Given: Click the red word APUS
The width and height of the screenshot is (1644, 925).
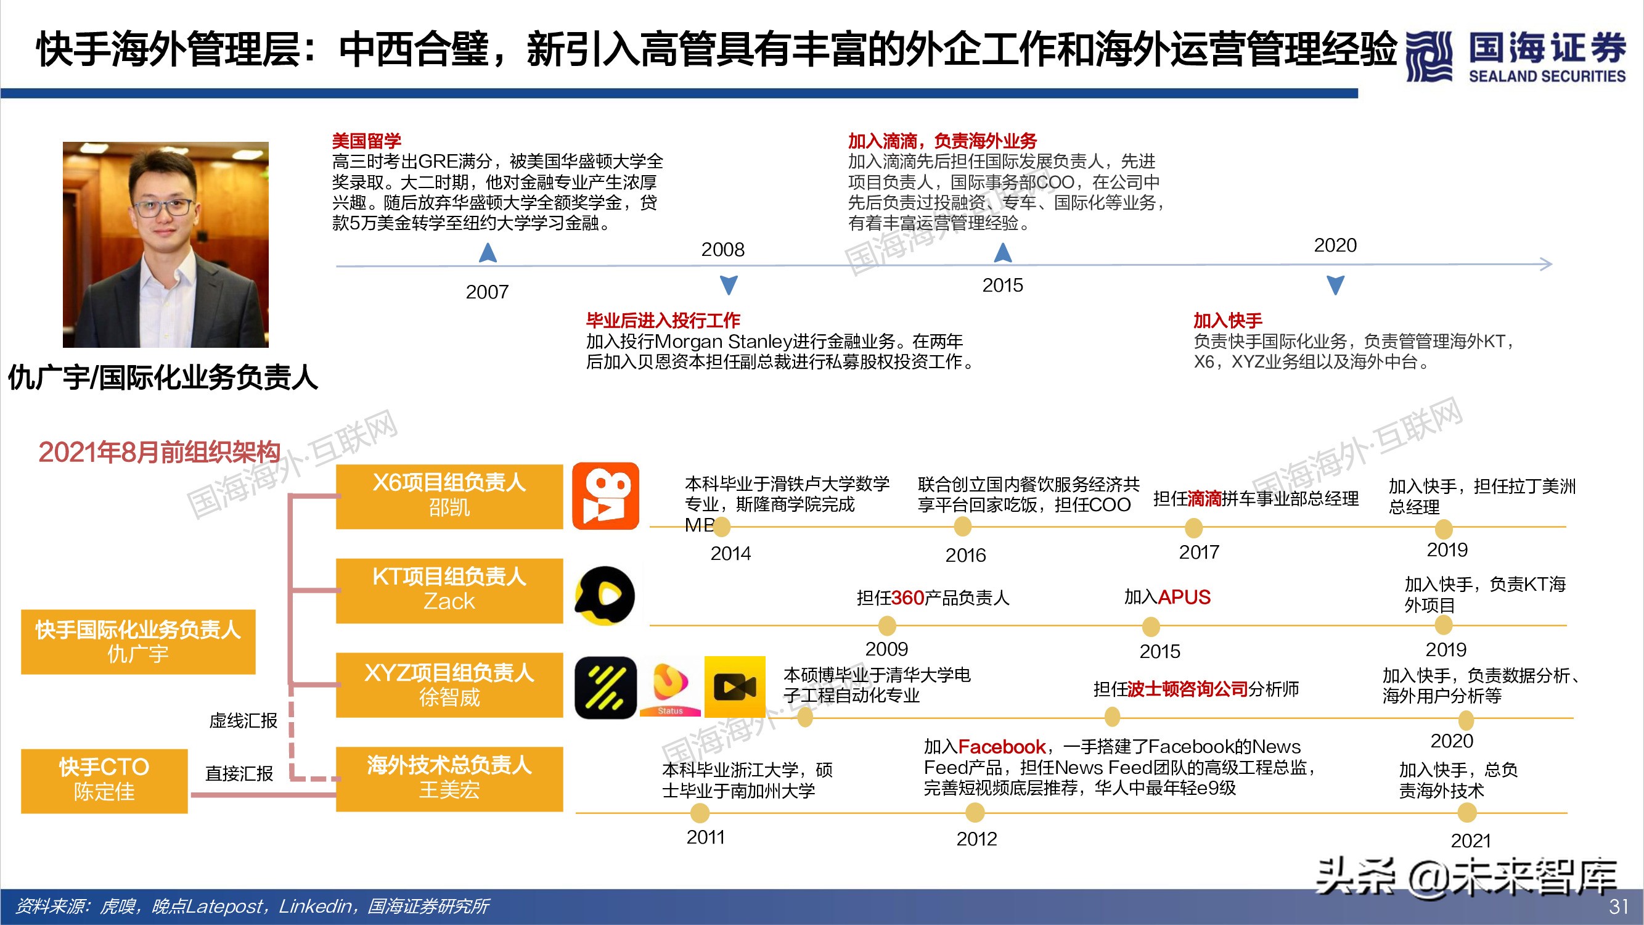Looking at the screenshot, I should coord(1184,597).
